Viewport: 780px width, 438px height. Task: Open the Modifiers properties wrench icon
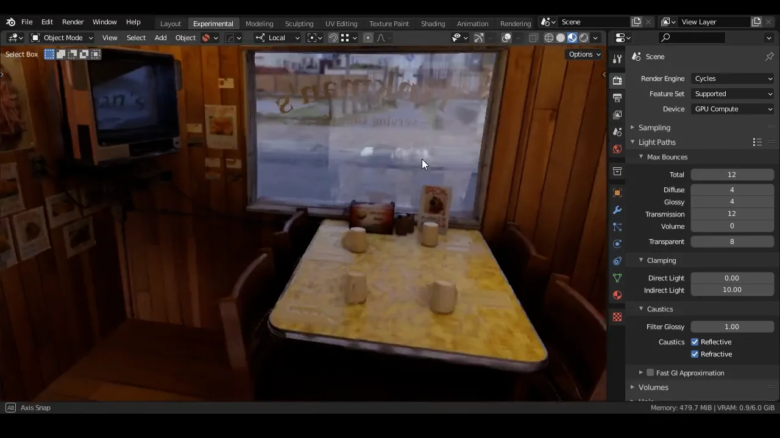pyautogui.click(x=617, y=210)
